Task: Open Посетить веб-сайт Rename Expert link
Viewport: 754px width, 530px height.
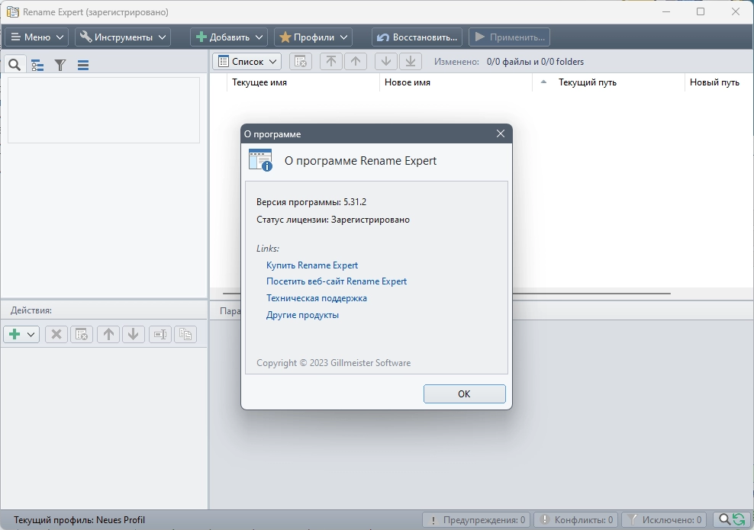Action: coord(337,281)
